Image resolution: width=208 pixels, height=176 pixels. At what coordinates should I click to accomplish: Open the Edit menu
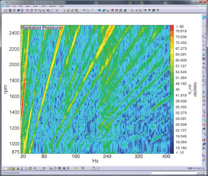click(21, 6)
